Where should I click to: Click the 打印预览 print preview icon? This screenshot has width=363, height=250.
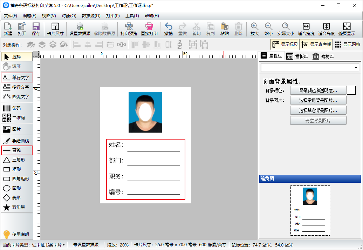click(129, 27)
